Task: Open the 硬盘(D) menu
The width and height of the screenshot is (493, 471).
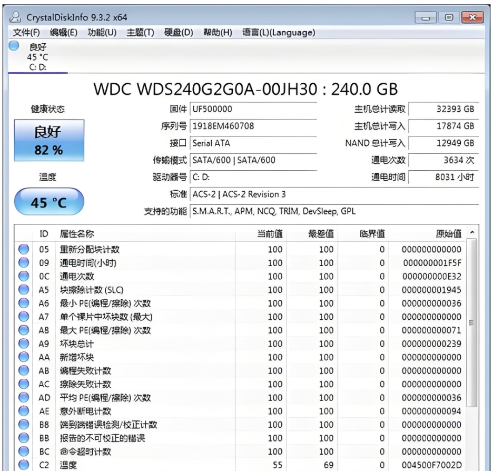Action: [x=179, y=33]
